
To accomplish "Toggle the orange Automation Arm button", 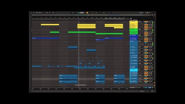I will point(87,13).
